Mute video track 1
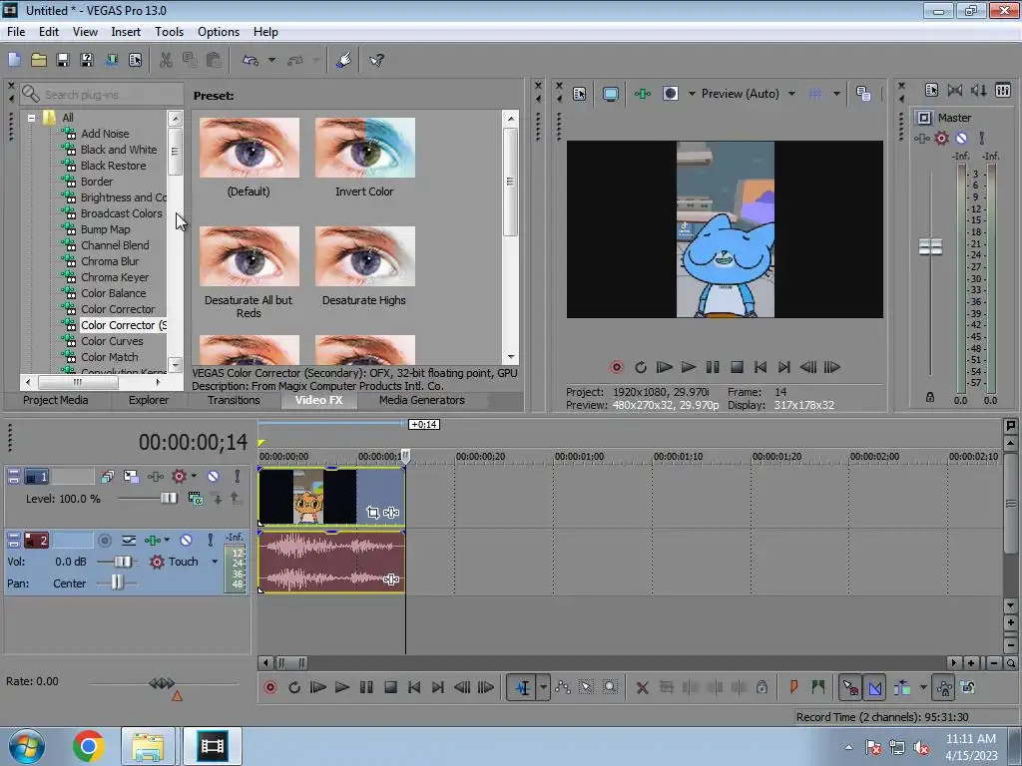This screenshot has width=1022, height=766. pyautogui.click(x=214, y=477)
